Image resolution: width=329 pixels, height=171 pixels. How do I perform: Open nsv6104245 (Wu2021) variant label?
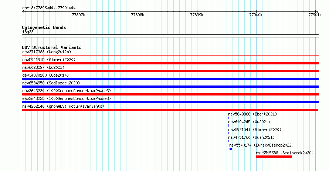point(249,122)
